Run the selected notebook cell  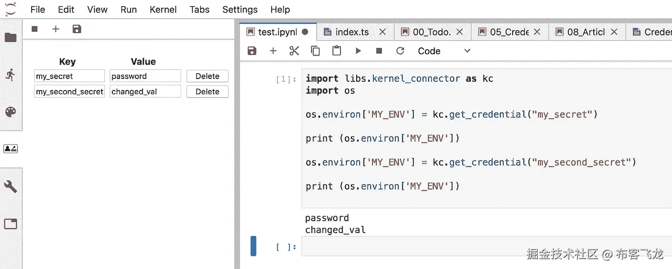point(358,51)
